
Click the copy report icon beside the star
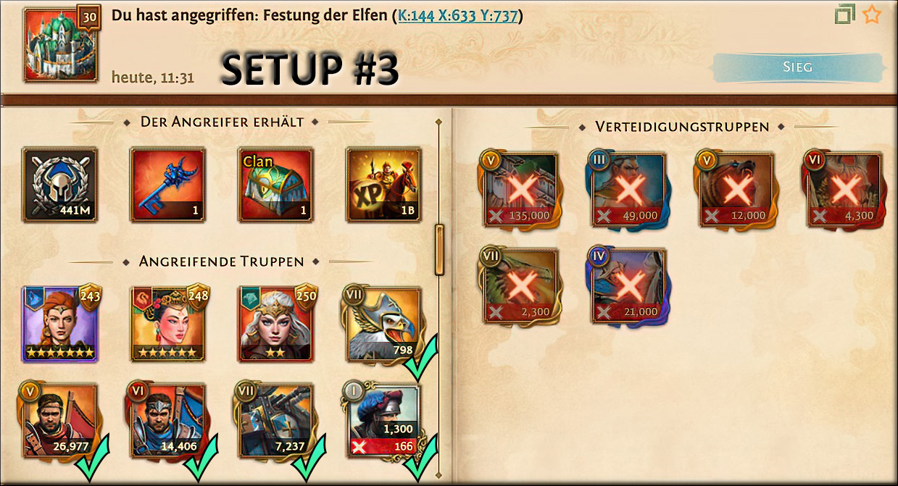[845, 14]
